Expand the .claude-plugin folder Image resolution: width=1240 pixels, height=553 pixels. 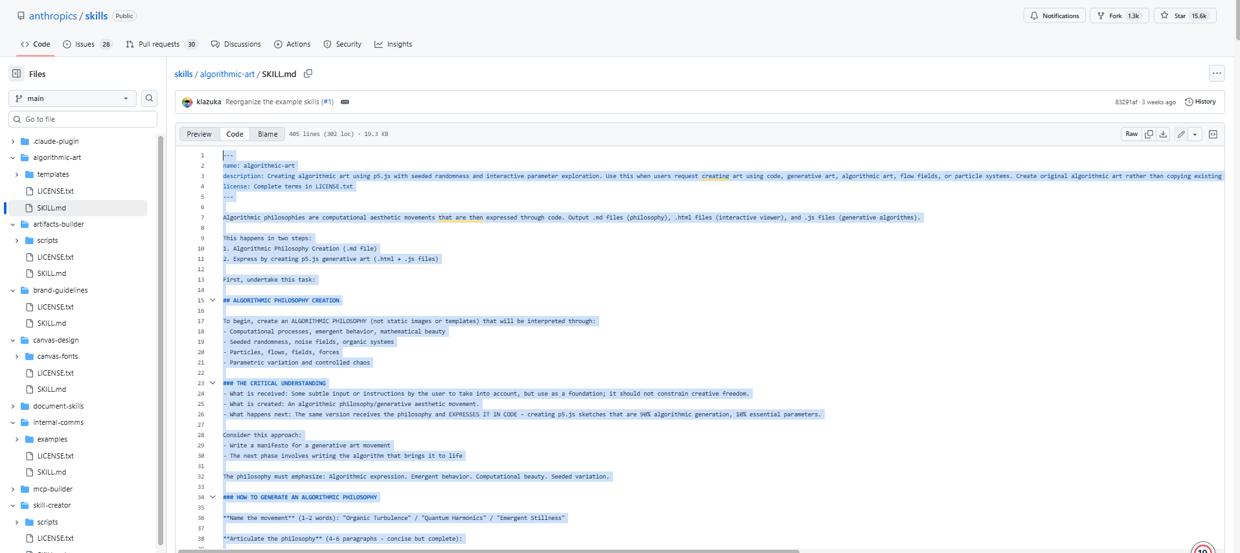(x=13, y=141)
